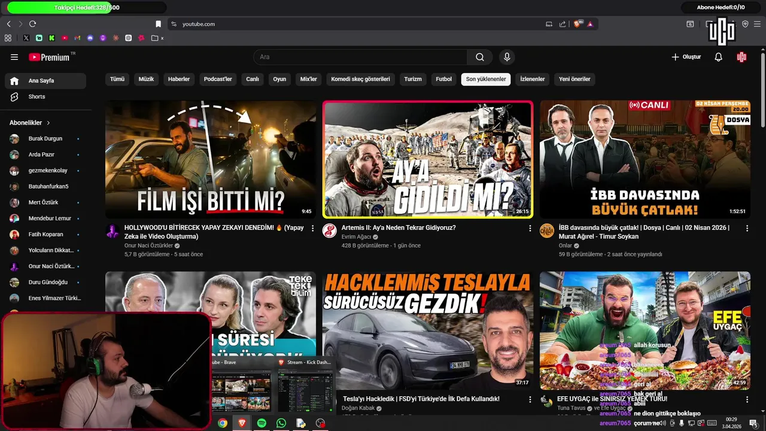
Task: Select the Podcast'ler filter chip
Action: pos(218,79)
